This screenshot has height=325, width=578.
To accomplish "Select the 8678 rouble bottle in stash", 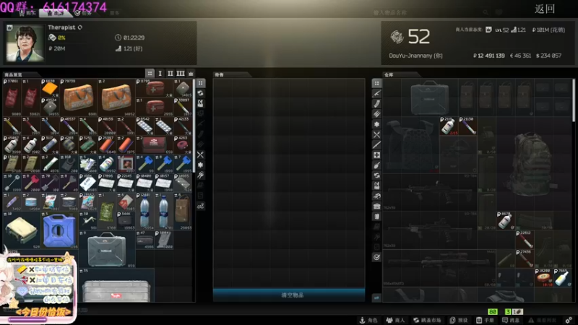I will (505, 220).
